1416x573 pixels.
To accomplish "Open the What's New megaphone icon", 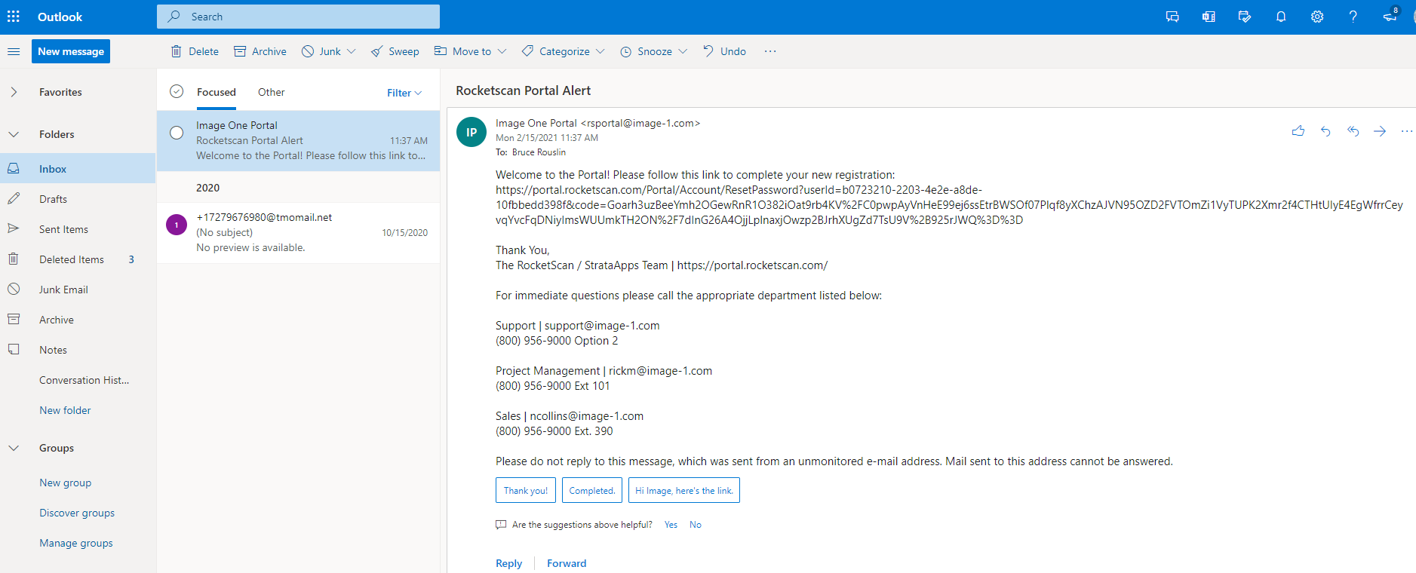I will 1390,17.
